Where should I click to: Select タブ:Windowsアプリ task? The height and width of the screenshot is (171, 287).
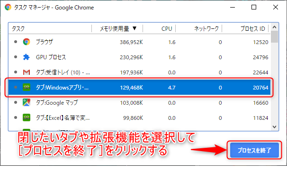click(x=62, y=88)
